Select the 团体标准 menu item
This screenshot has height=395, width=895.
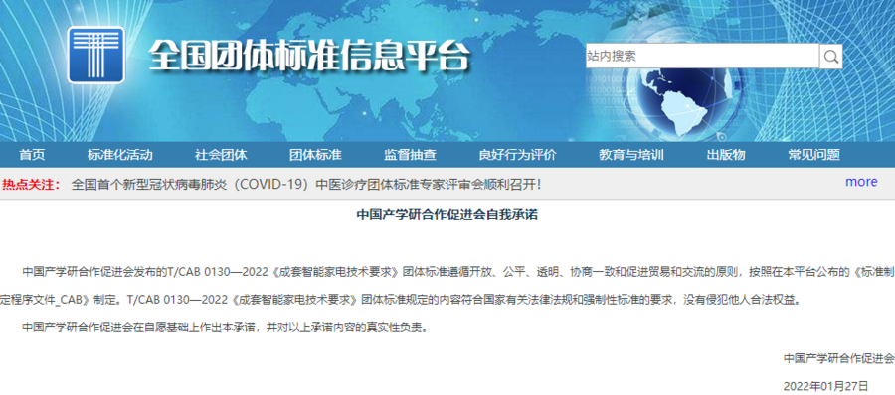click(x=315, y=155)
